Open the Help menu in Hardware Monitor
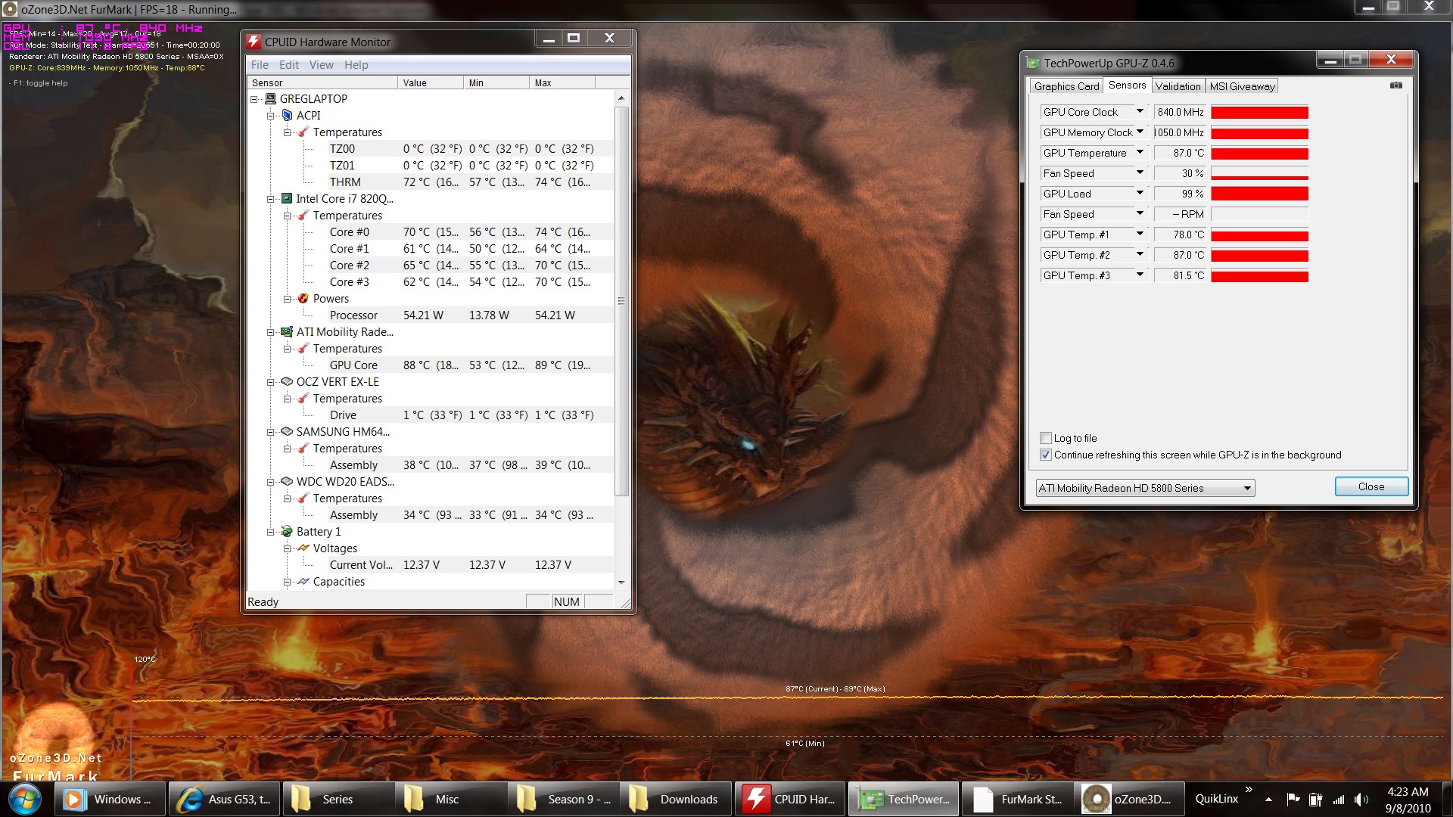 tap(356, 65)
